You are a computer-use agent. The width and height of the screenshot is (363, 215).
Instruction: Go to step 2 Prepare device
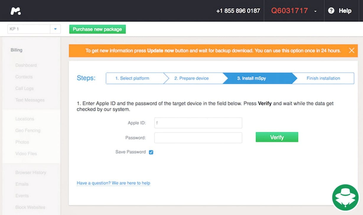point(191,78)
